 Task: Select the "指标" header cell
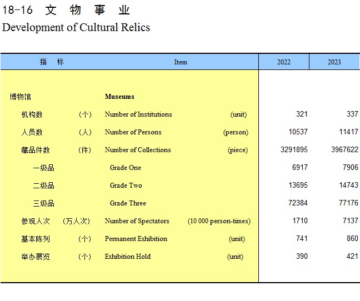(52, 62)
